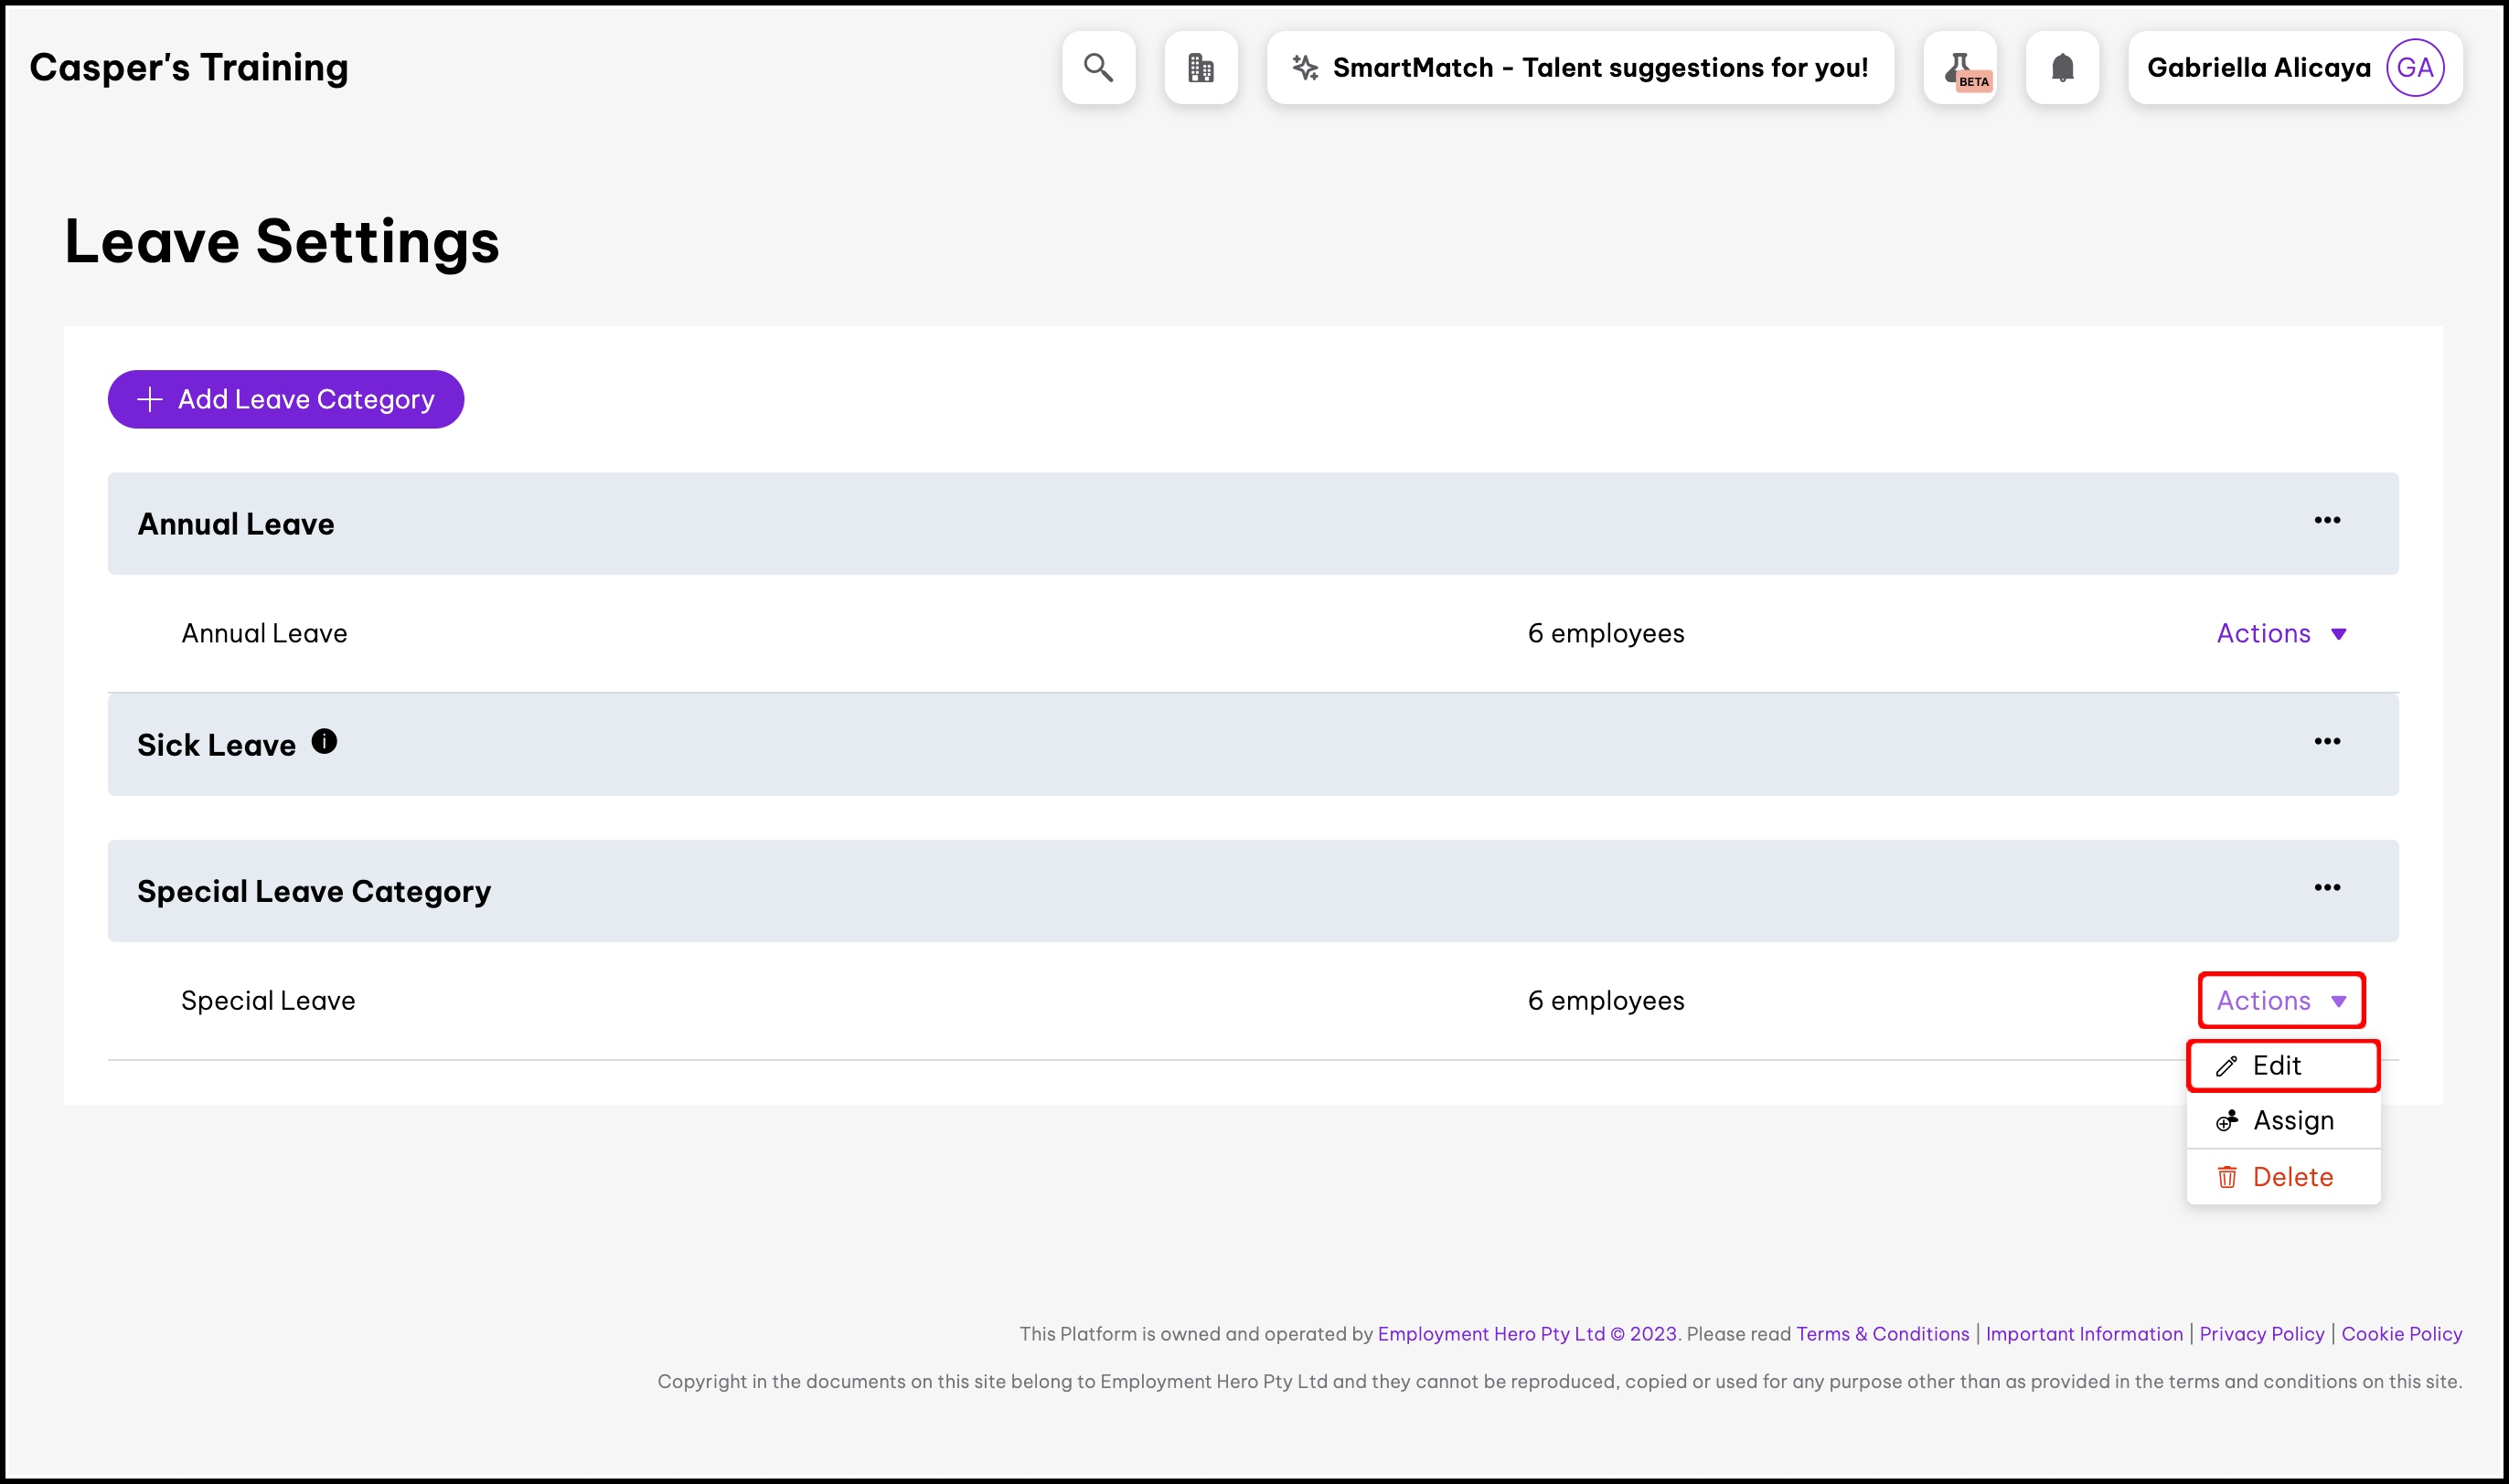Screen dimensions: 2509x1484
Task: Click the search magnifier icon
Action: point(1098,68)
